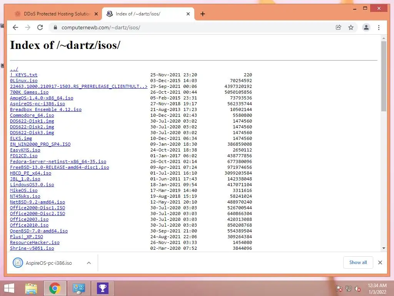
Task: Click Fedora-Server-netinst-x86_64-35.iso link
Action: (x=58, y=161)
